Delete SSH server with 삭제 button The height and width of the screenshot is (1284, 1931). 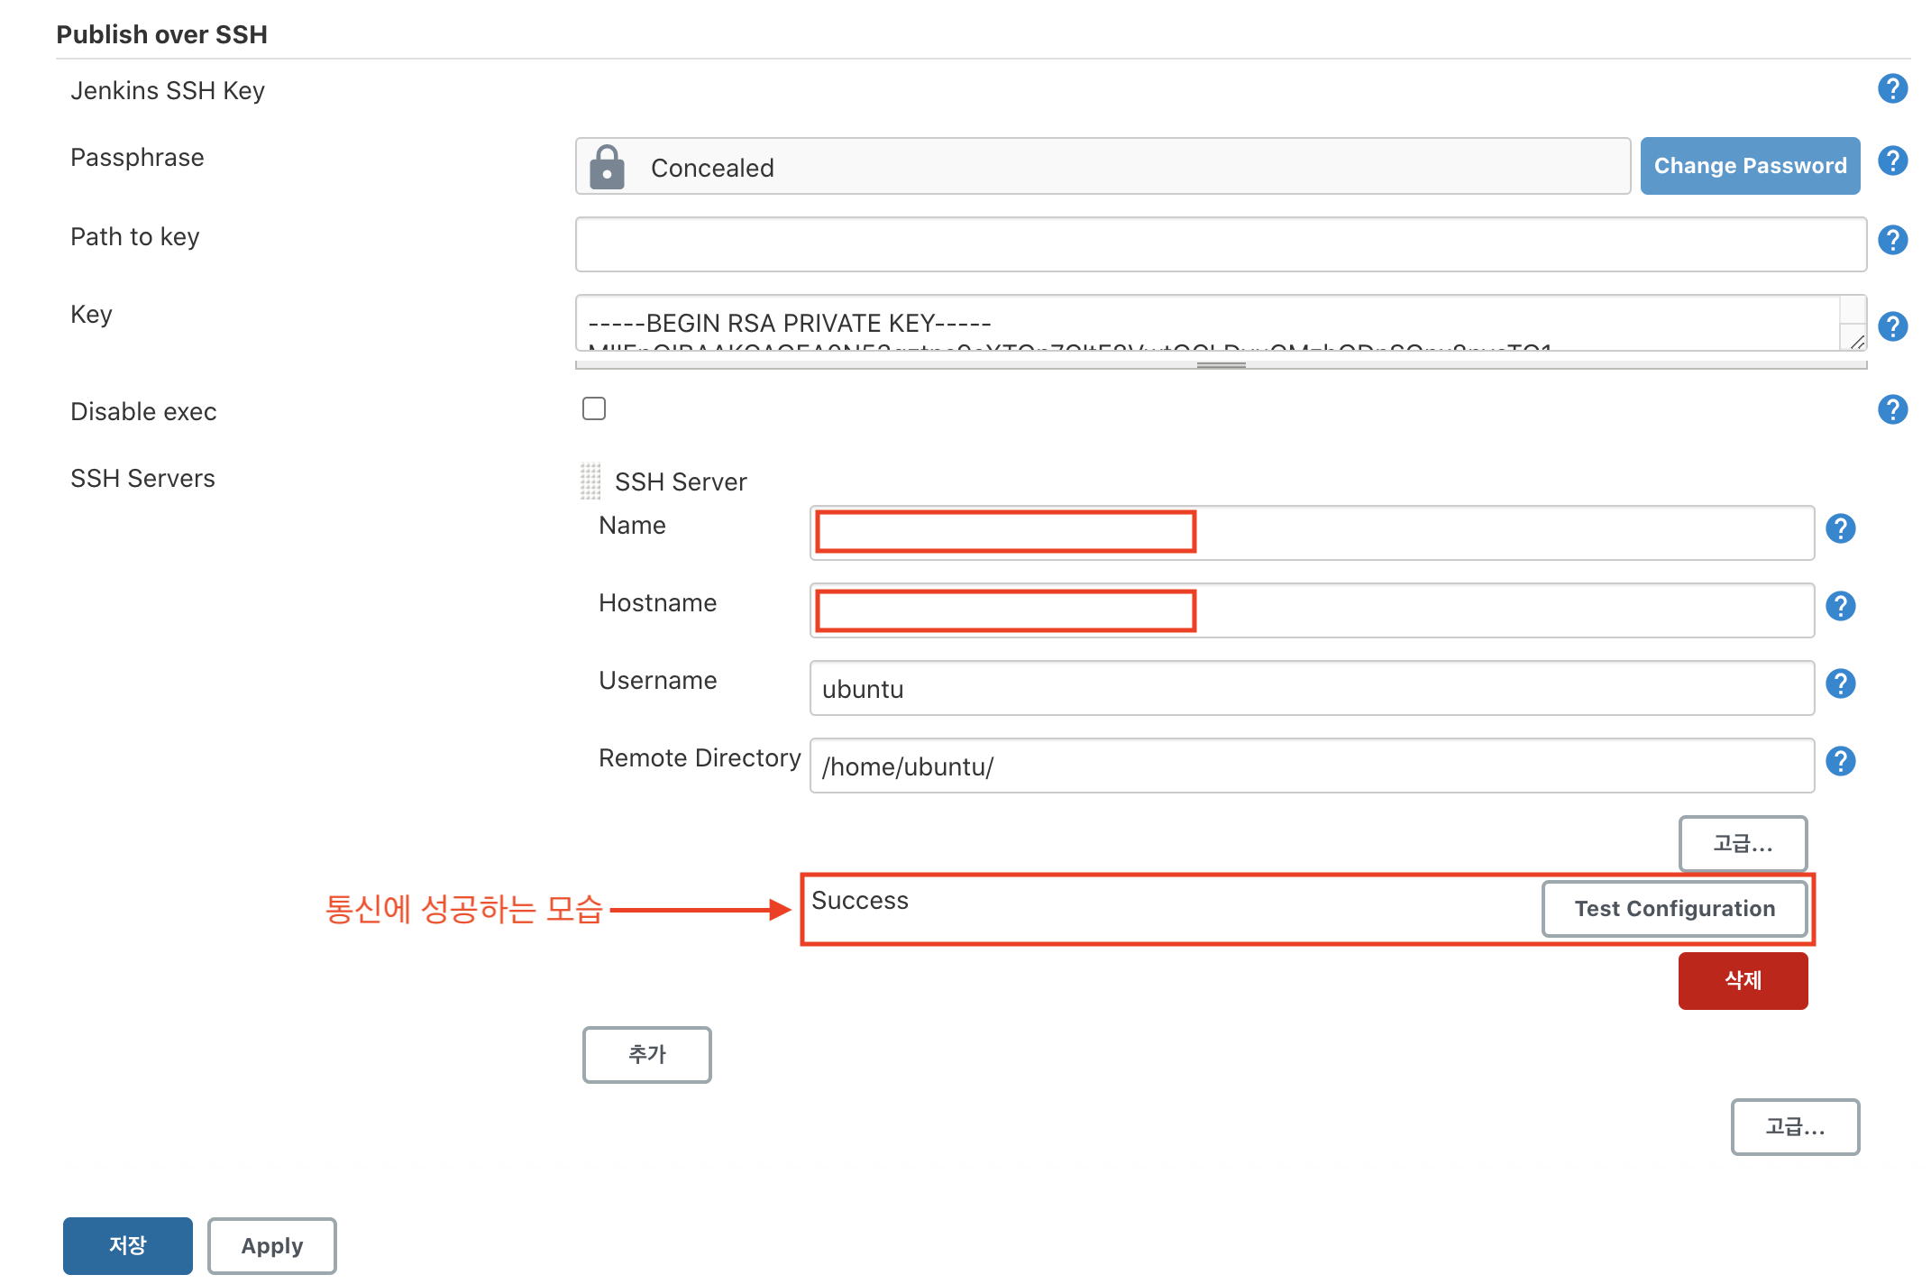[x=1742, y=981]
